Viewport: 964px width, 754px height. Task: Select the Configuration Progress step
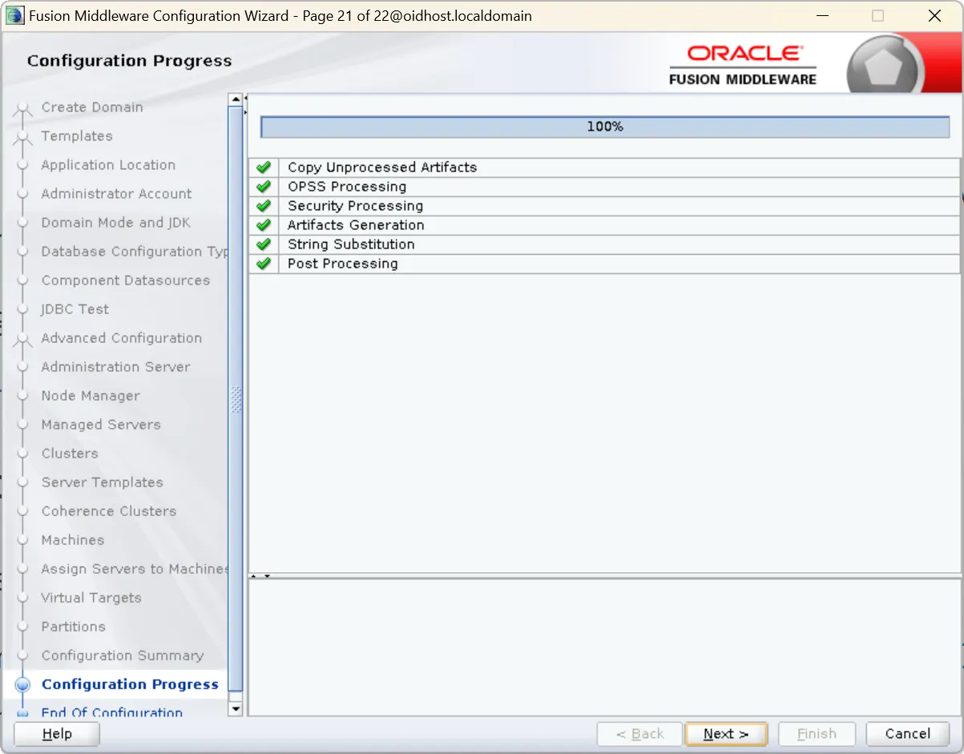click(130, 684)
